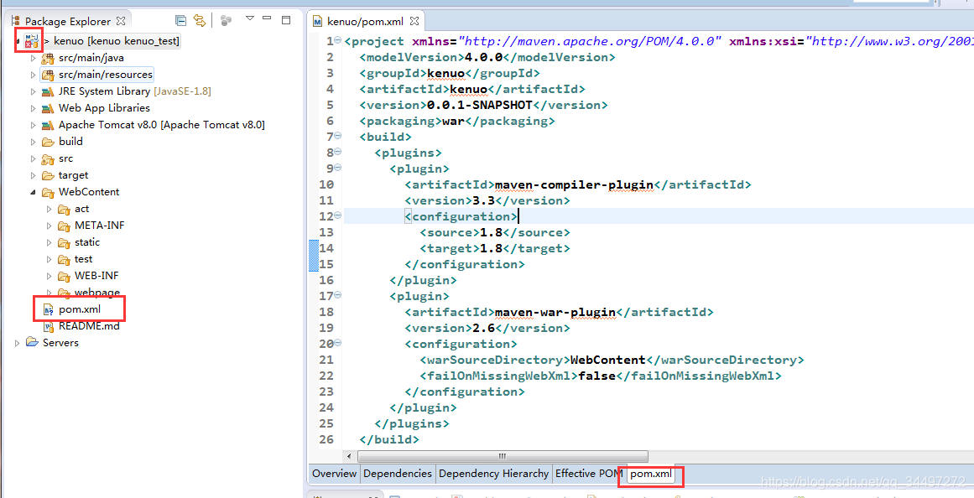This screenshot has width=974, height=498.
Task: Expand the webpage folder
Action: pyautogui.click(x=49, y=293)
